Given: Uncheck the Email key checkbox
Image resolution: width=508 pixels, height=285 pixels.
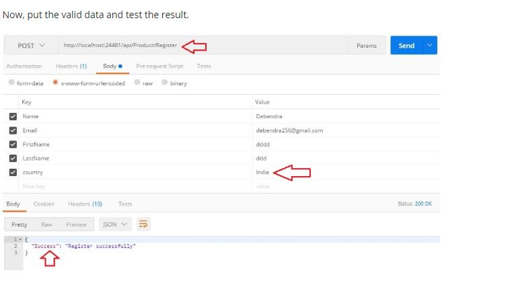Looking at the screenshot, I should [13, 130].
